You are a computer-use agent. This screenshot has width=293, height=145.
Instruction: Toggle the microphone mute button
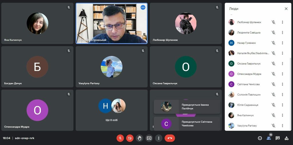pyautogui.click(x=120, y=138)
